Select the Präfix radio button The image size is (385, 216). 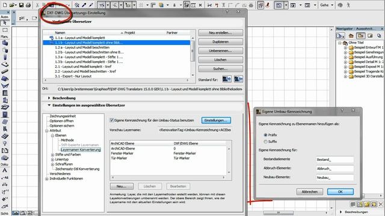(265, 135)
